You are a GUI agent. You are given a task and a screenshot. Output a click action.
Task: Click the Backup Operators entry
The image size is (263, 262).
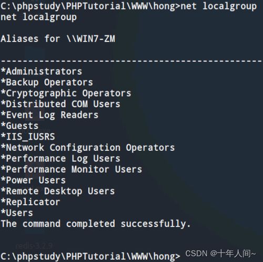[47, 82]
